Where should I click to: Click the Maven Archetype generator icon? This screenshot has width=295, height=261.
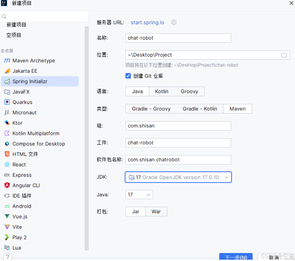pos(7,61)
